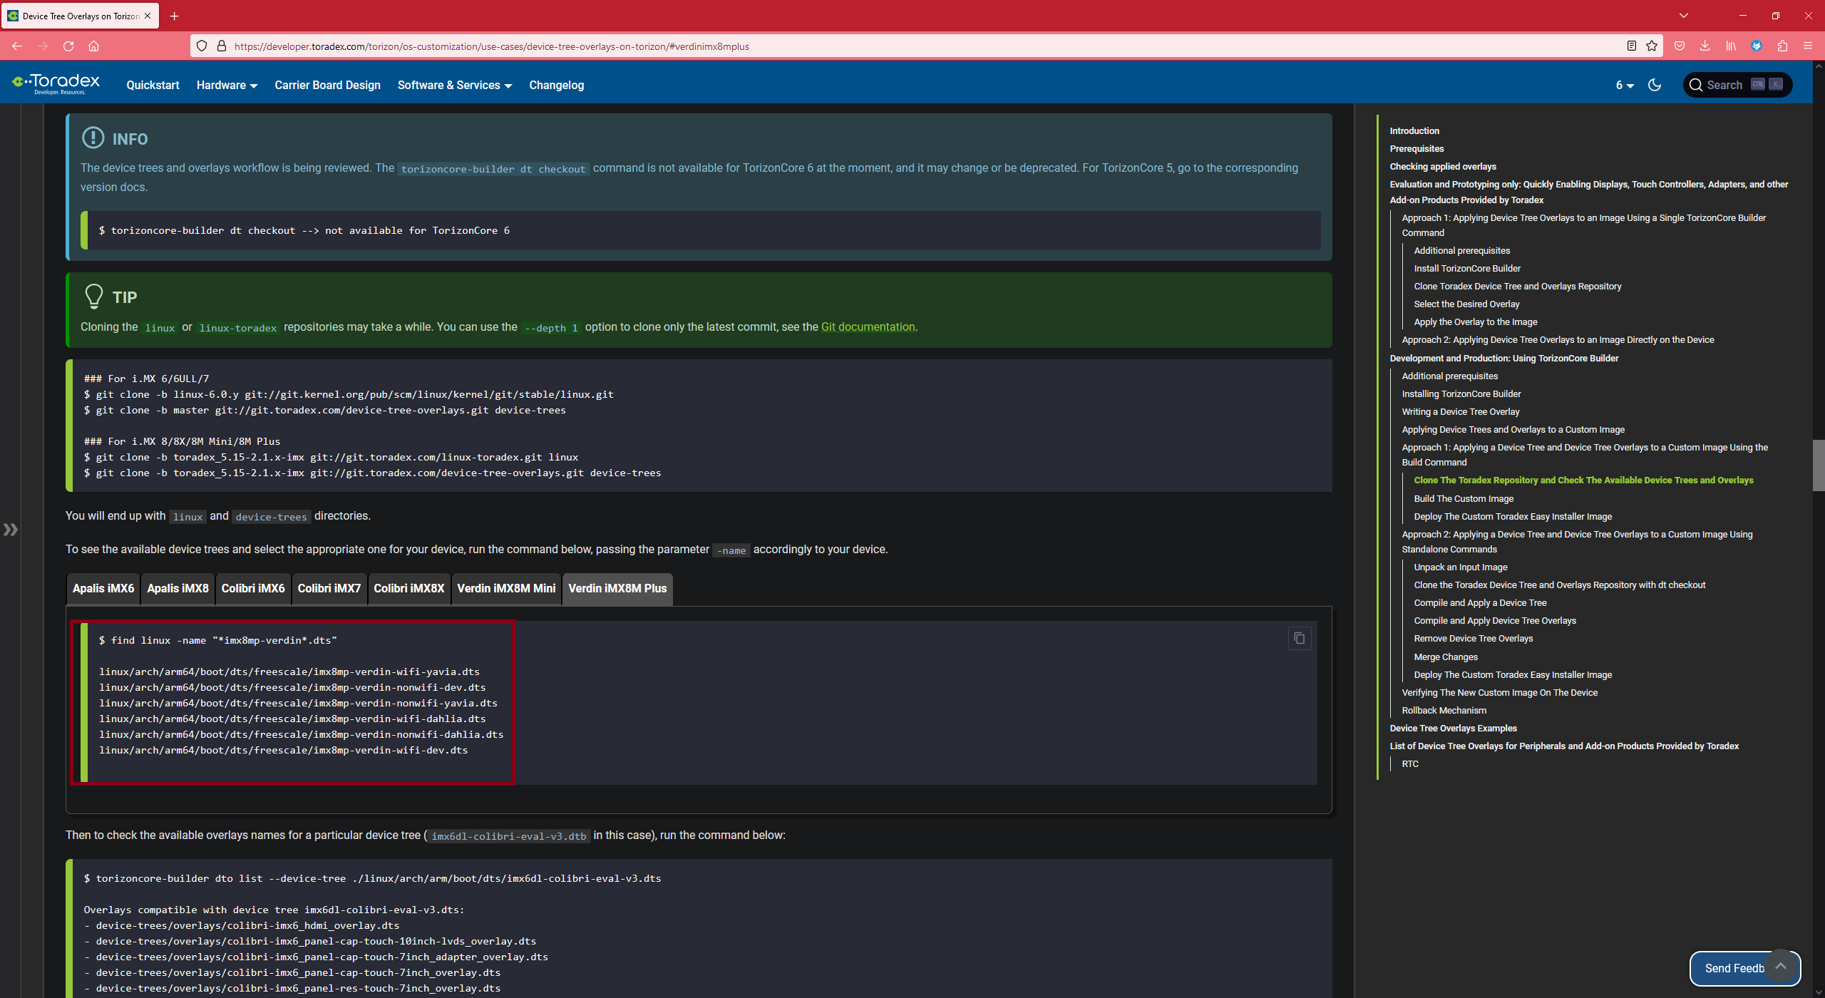Select the Colibri iMX6 tab
The width and height of the screenshot is (1825, 998).
pyautogui.click(x=252, y=589)
